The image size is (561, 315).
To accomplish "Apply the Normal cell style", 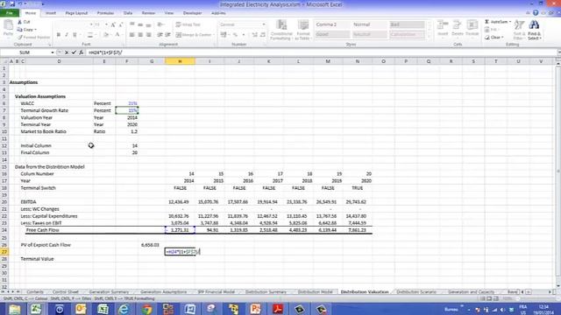I will (369, 24).
